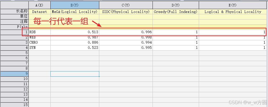Select the MeGA(Logical Locality) long name cell

[75, 11]
